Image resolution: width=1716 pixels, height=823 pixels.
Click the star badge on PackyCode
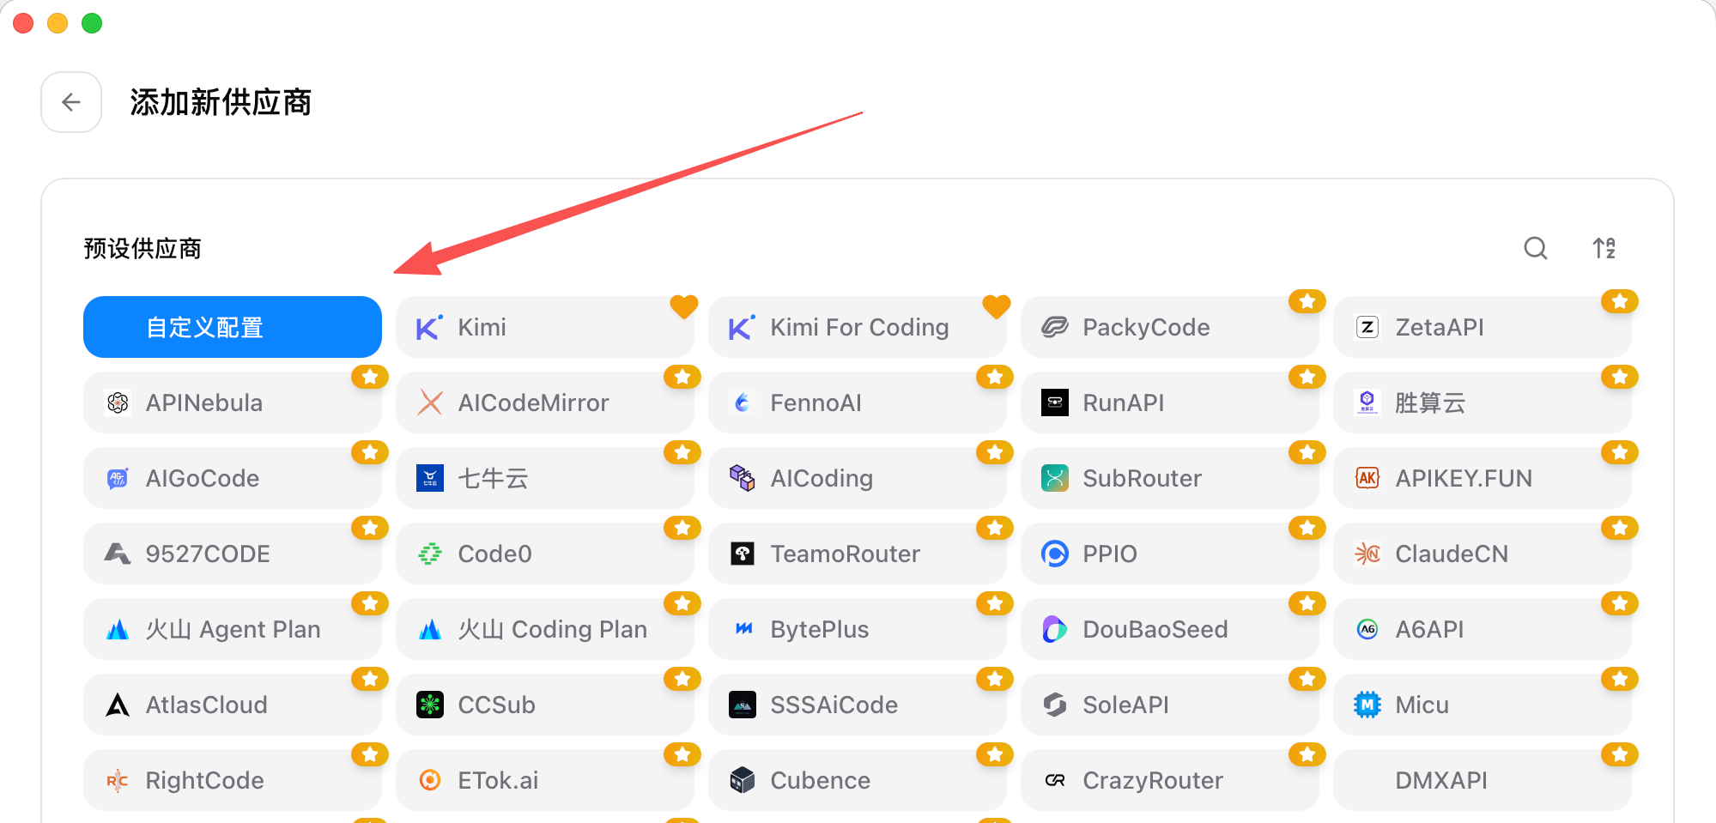[1307, 301]
